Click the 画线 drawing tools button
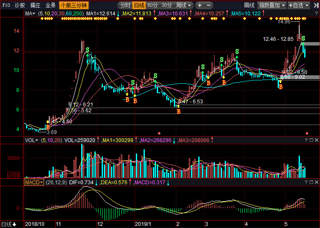This screenshot has height=228, width=320. pyautogui.click(x=249, y=6)
